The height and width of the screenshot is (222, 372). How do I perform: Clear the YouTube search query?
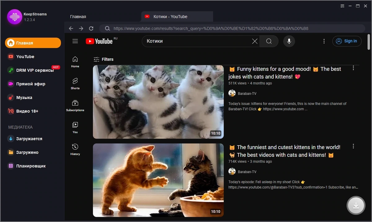[255, 41]
